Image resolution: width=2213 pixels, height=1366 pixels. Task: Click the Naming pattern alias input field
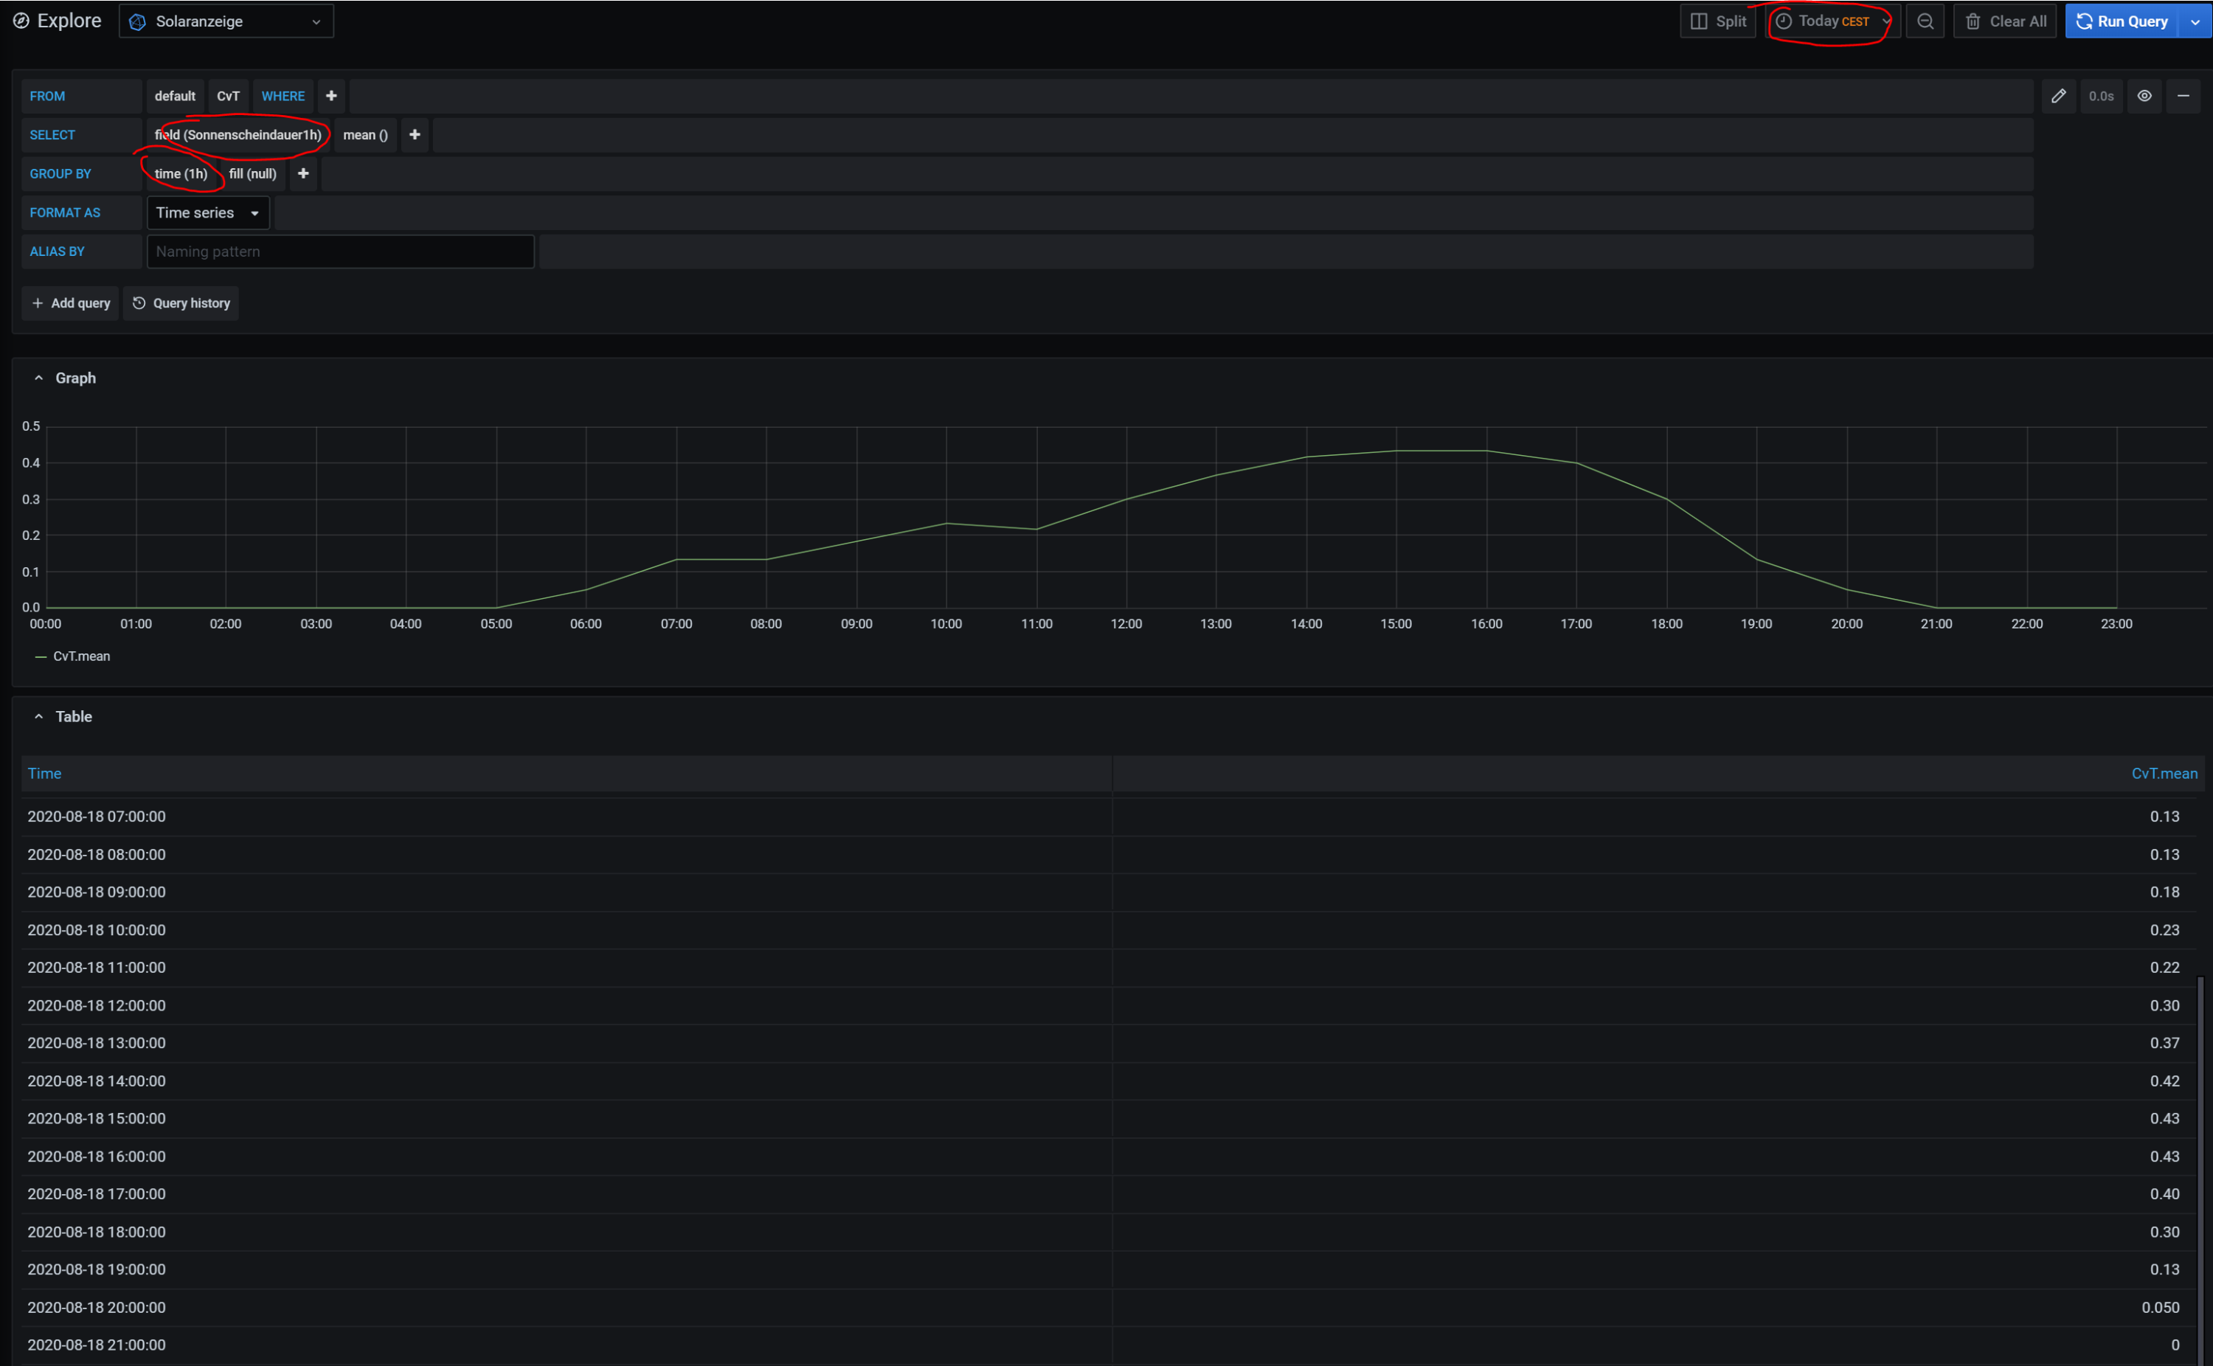(339, 252)
